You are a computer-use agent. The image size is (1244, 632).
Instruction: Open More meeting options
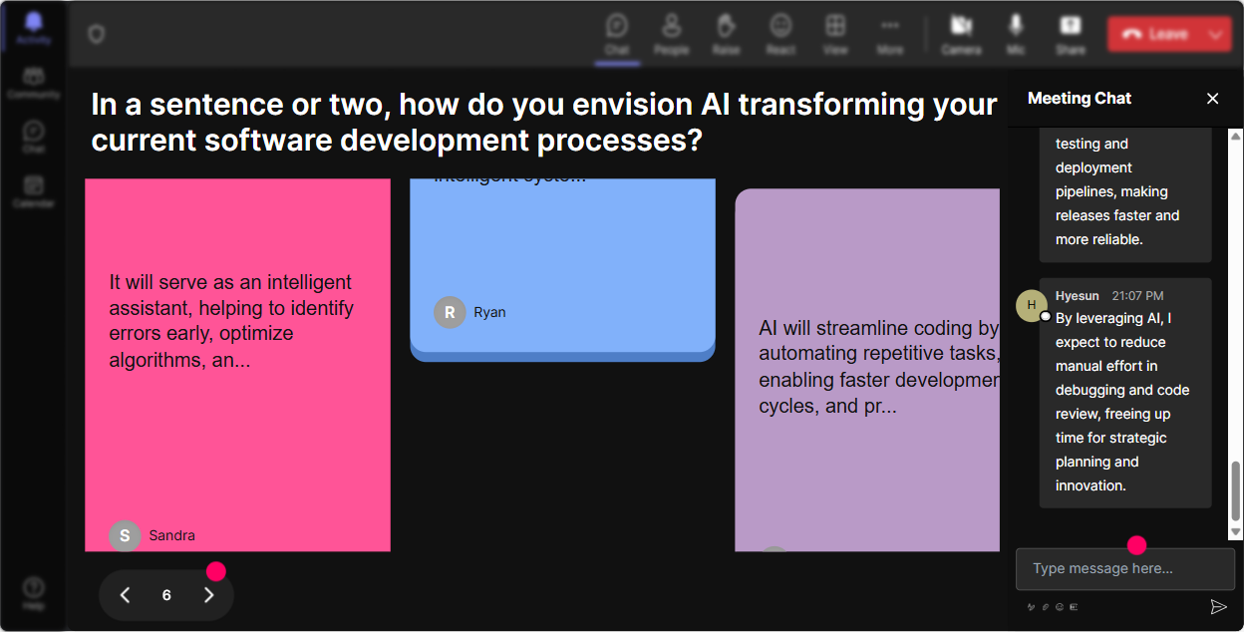click(x=890, y=34)
